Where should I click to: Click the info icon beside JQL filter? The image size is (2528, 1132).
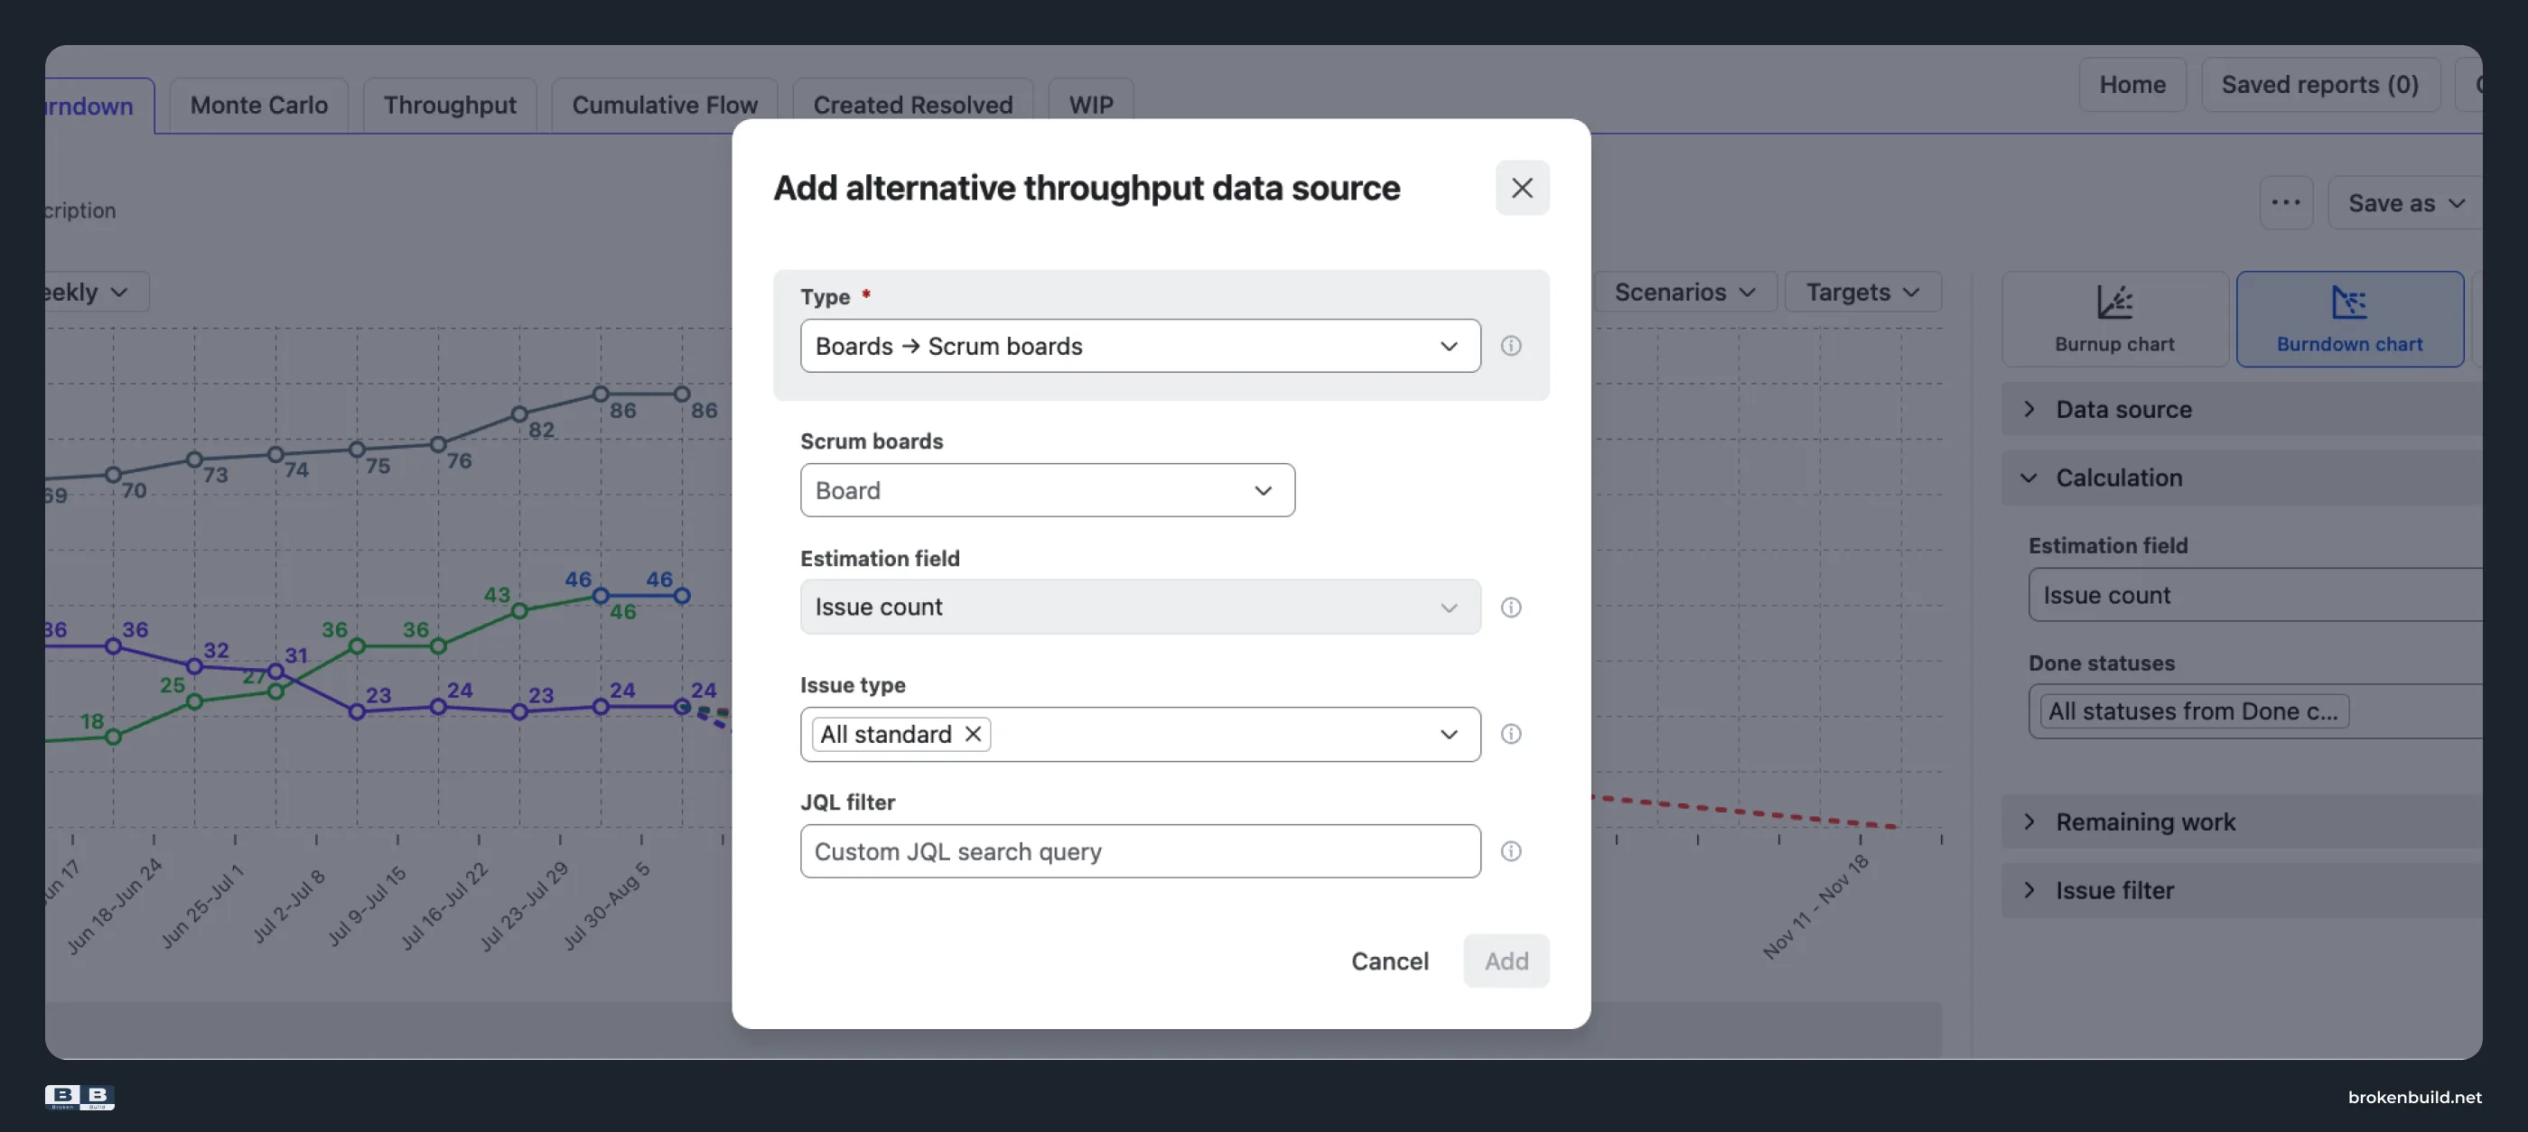point(1511,850)
